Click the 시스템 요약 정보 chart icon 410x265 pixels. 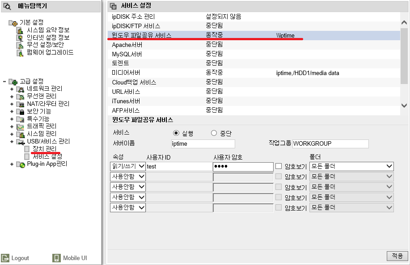pos(20,30)
